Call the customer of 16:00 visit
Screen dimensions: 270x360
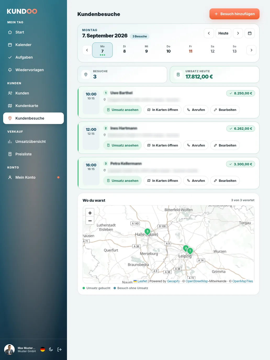[x=196, y=181]
